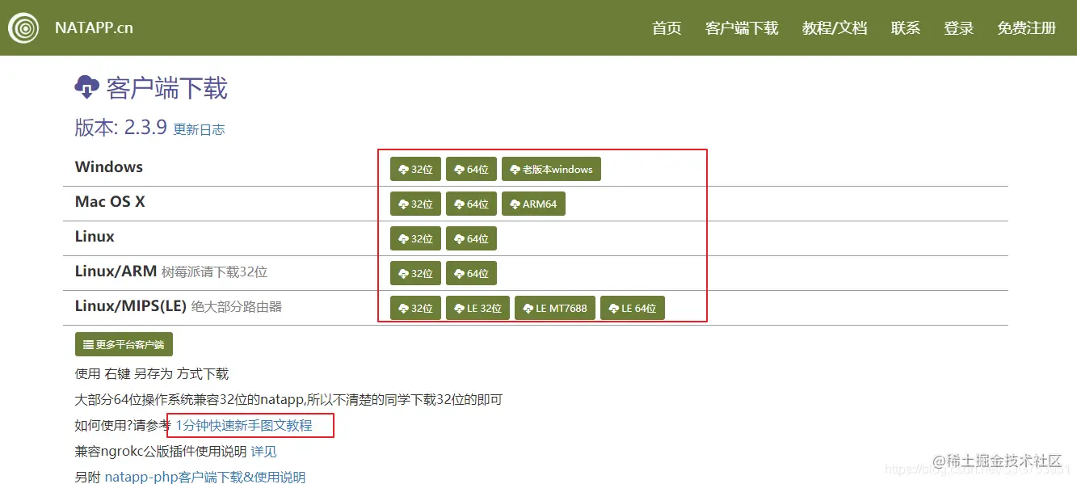The image size is (1077, 484).
Task: Click the NATAPP.cn brand name
Action: tap(94, 27)
